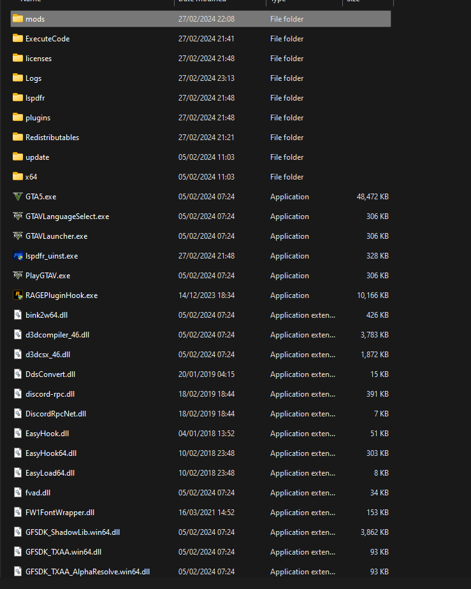Click the discord-rpc.dll file icon
Image resolution: width=471 pixels, height=589 pixels.
pyautogui.click(x=18, y=394)
